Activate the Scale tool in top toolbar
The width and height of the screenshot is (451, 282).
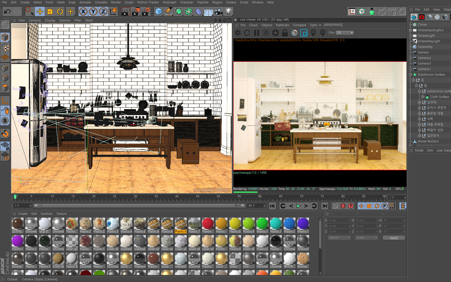tap(50, 12)
